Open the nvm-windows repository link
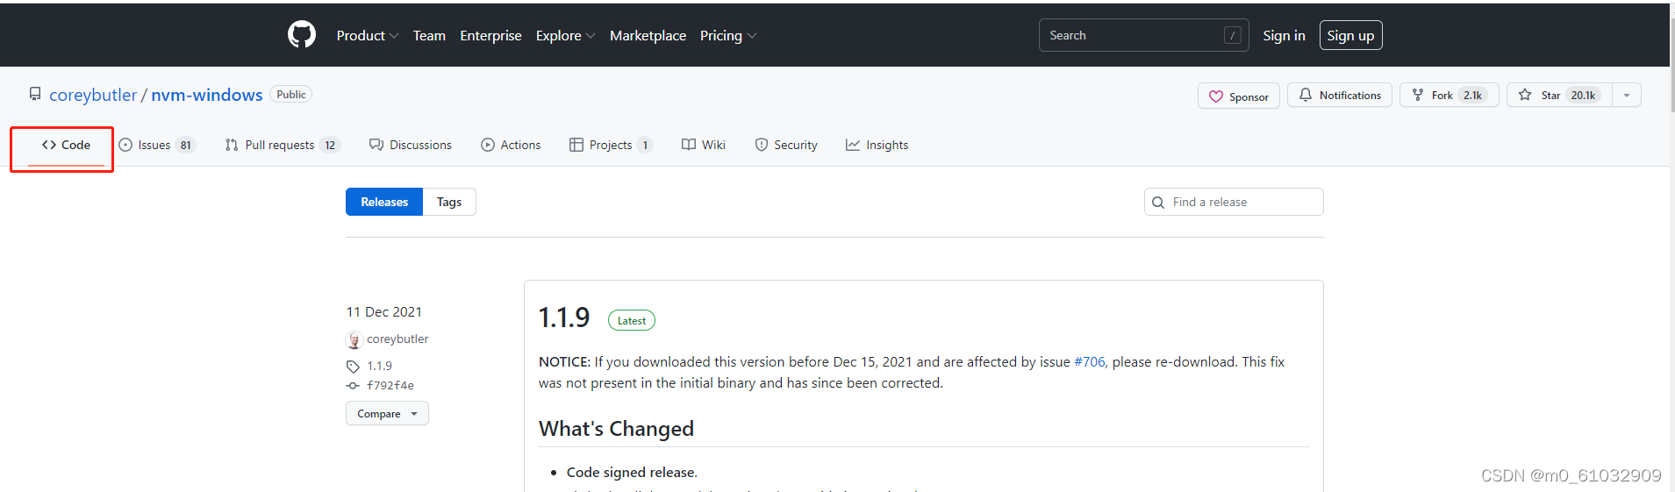The height and width of the screenshot is (492, 1675). 206,95
